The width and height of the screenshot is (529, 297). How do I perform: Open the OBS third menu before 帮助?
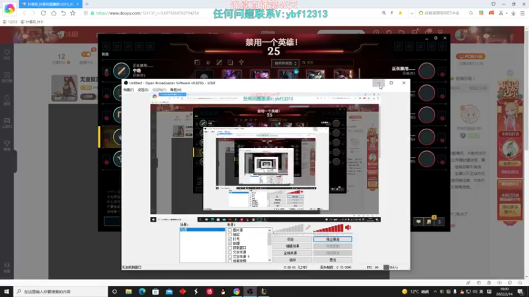coord(159,90)
